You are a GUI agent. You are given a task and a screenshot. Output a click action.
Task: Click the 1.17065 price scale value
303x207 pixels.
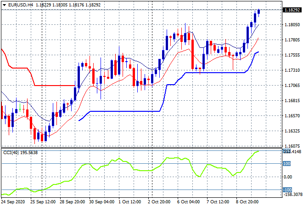292,86
